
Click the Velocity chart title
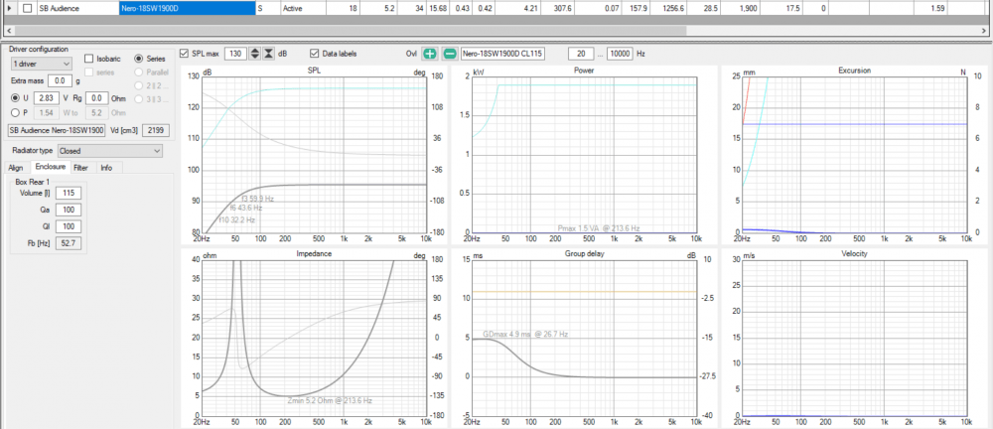pyautogui.click(x=854, y=253)
